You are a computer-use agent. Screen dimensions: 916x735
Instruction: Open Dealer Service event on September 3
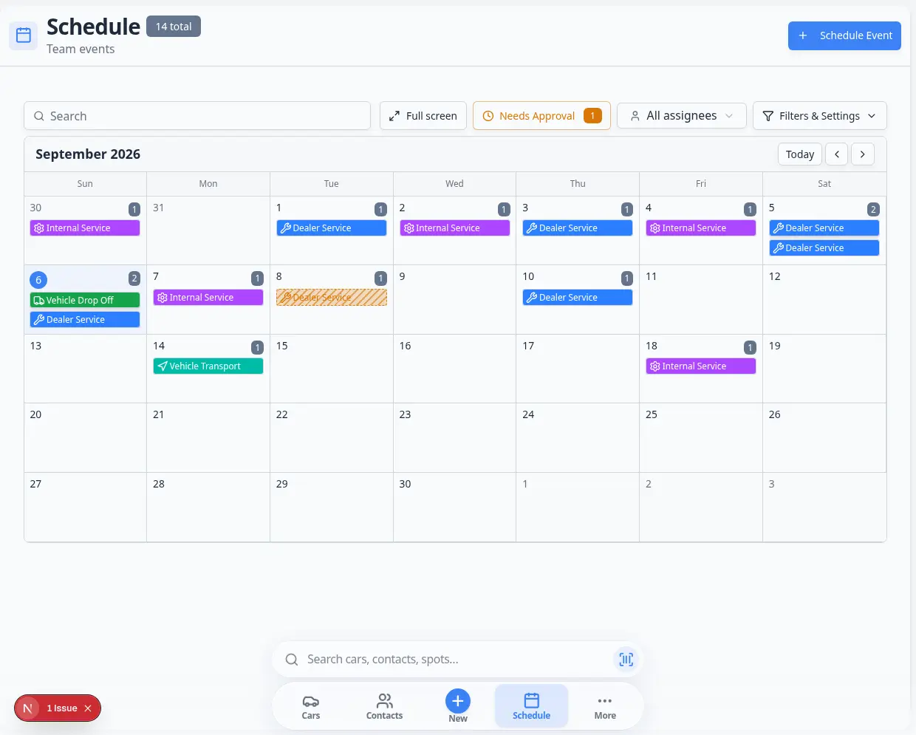tap(578, 228)
